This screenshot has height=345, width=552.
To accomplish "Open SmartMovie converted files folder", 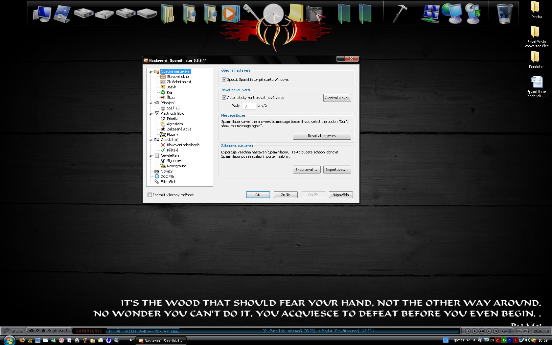I will (537, 37).
